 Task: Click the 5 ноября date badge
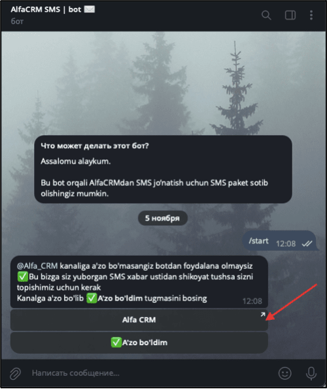(x=163, y=218)
